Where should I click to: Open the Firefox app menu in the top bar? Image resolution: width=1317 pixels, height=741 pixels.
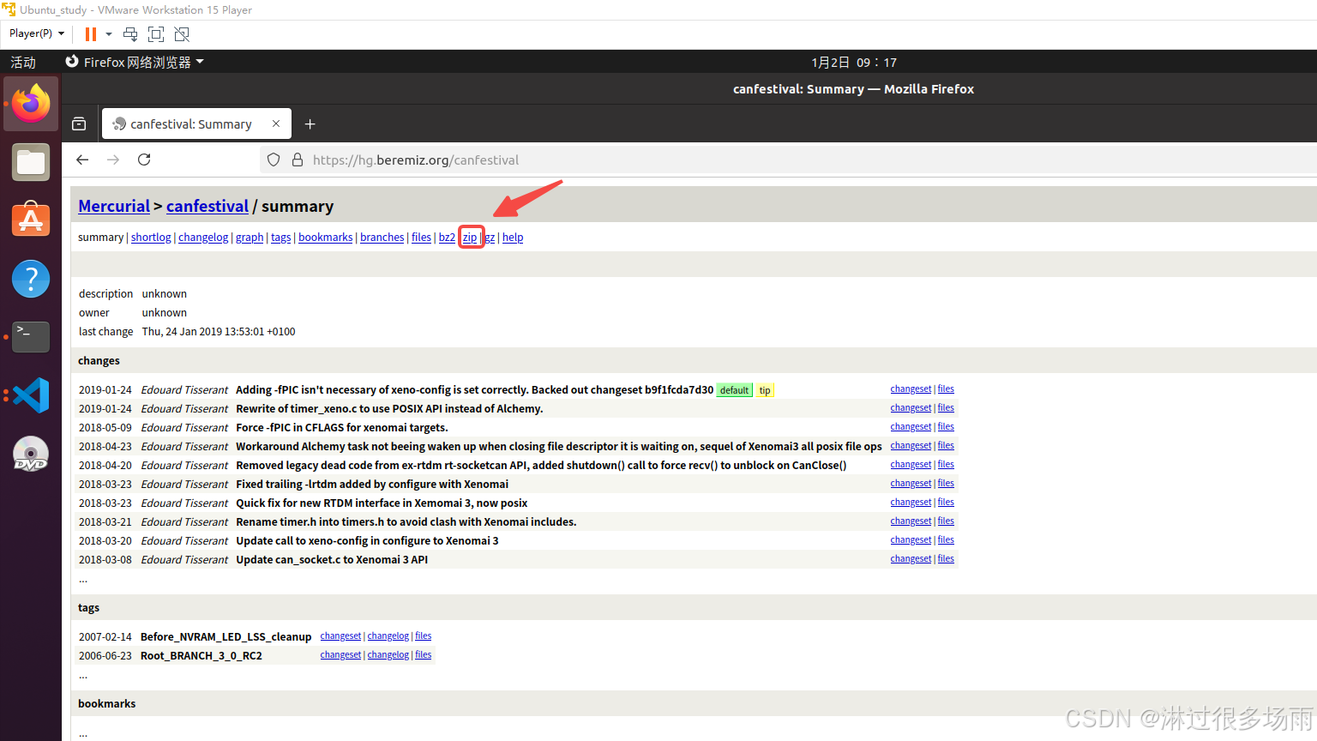[x=135, y=62]
